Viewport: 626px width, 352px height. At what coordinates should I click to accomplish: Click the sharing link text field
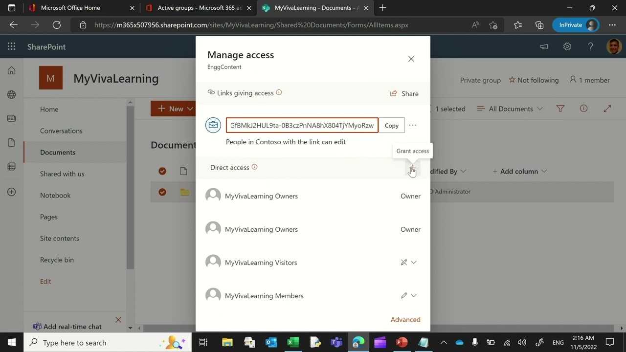[302, 126]
